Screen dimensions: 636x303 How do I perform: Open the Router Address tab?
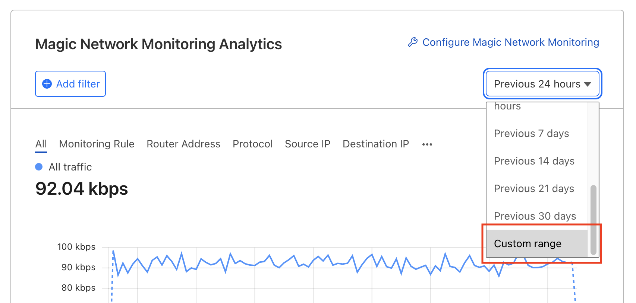183,144
